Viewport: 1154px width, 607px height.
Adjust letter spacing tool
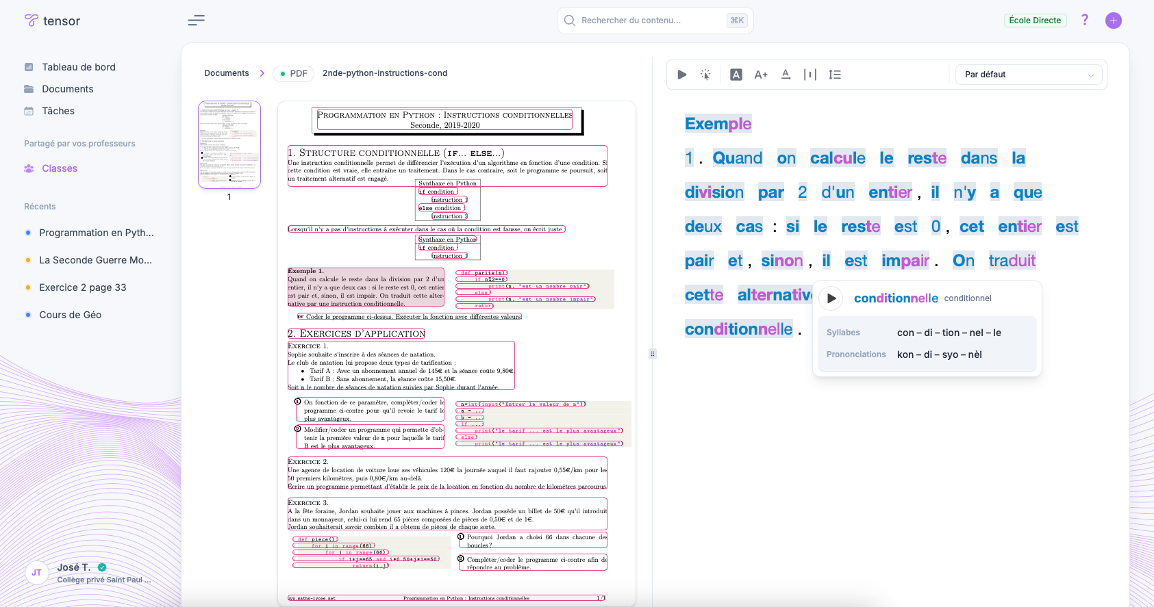[x=786, y=75]
